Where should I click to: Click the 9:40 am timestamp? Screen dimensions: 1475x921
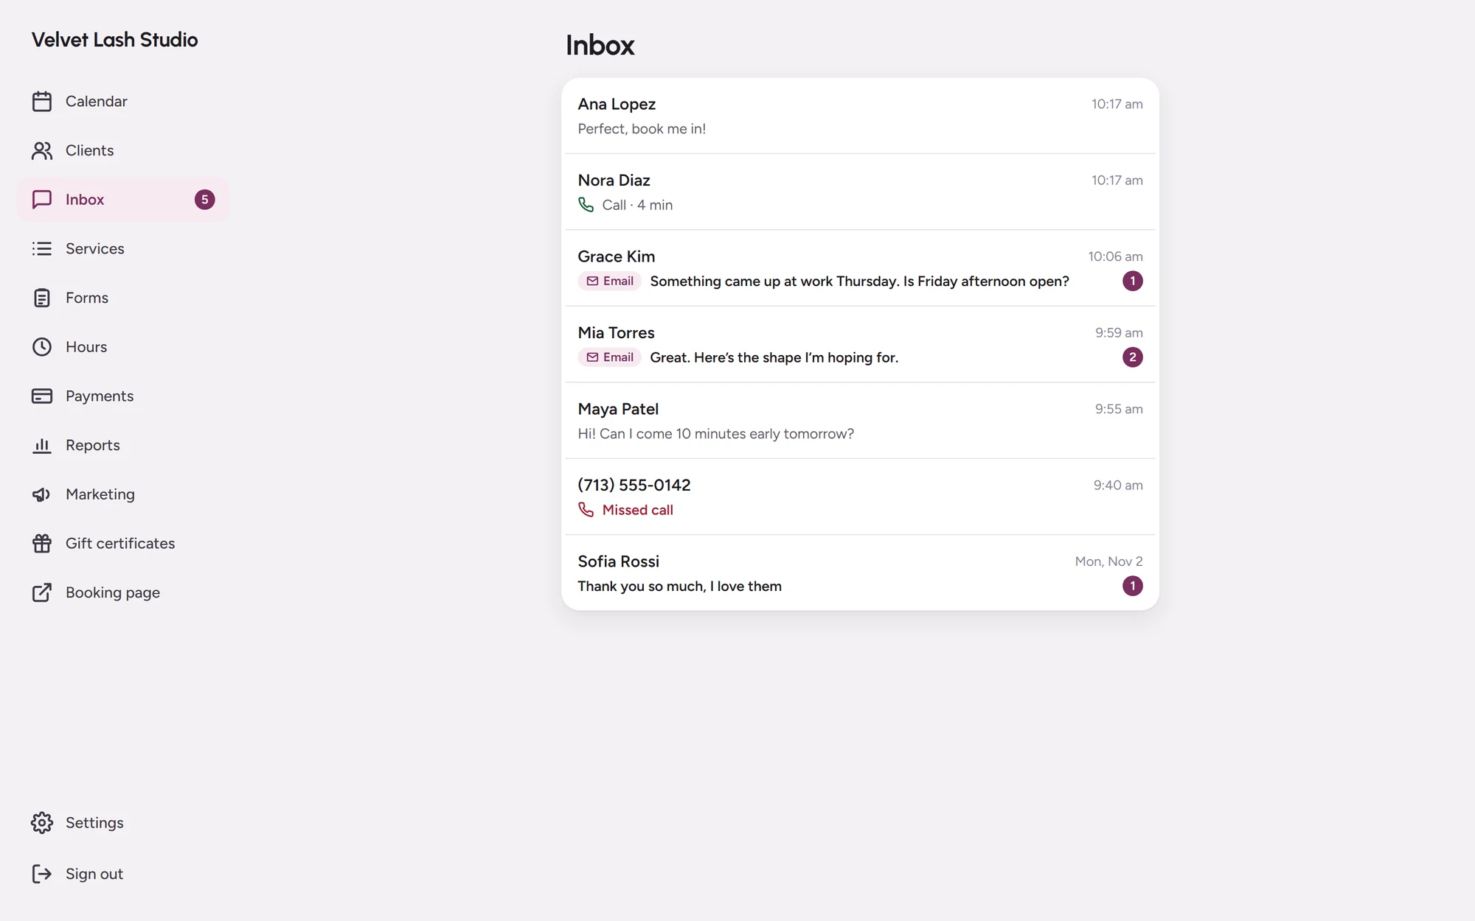(x=1118, y=486)
